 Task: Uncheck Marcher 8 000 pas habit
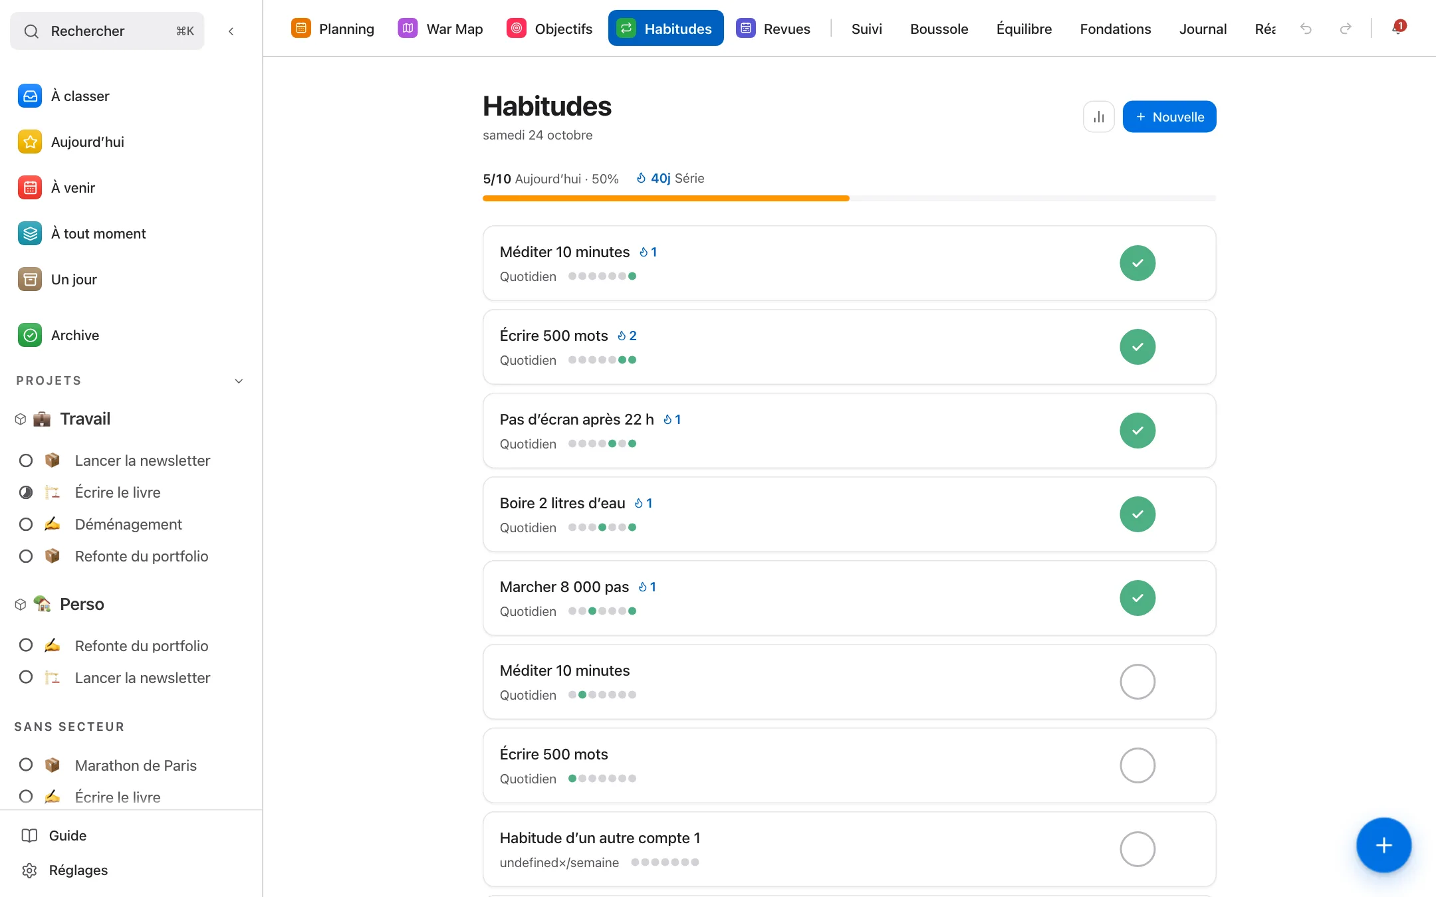tap(1137, 598)
